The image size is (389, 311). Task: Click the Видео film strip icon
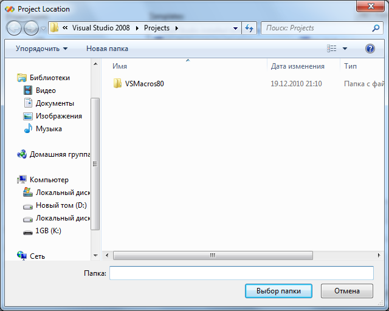28,91
